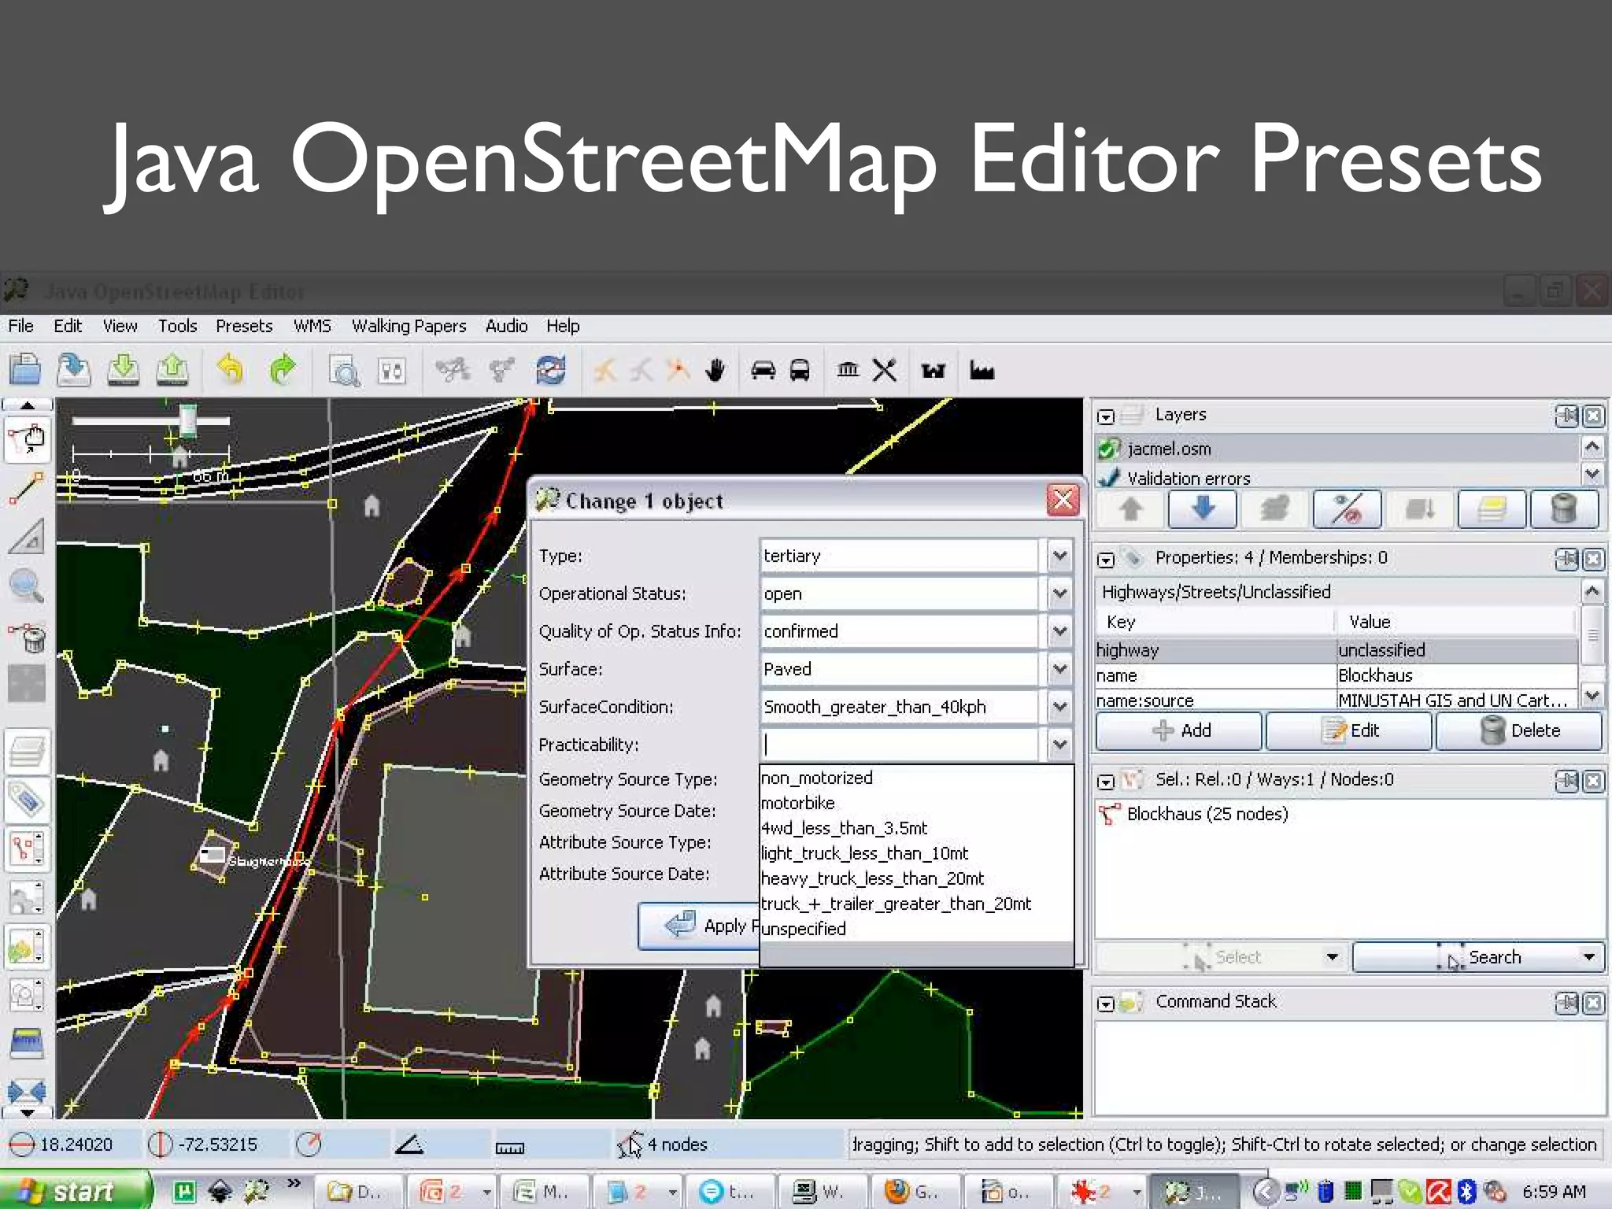Click the Redo green arrow icon
1612x1209 pixels.
click(282, 369)
